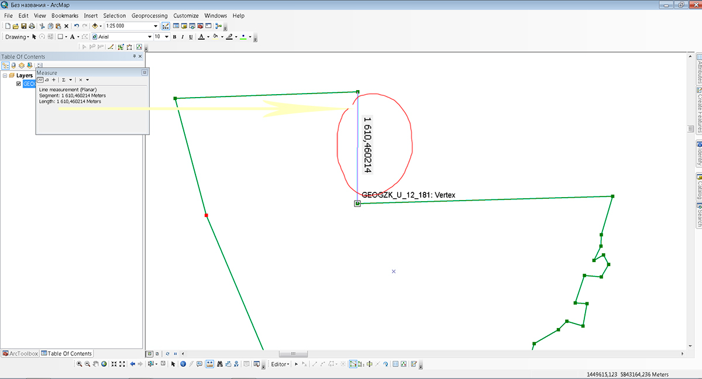Open the Geoprocessing menu
Image resolution: width=702 pixels, height=379 pixels.
[x=149, y=15]
